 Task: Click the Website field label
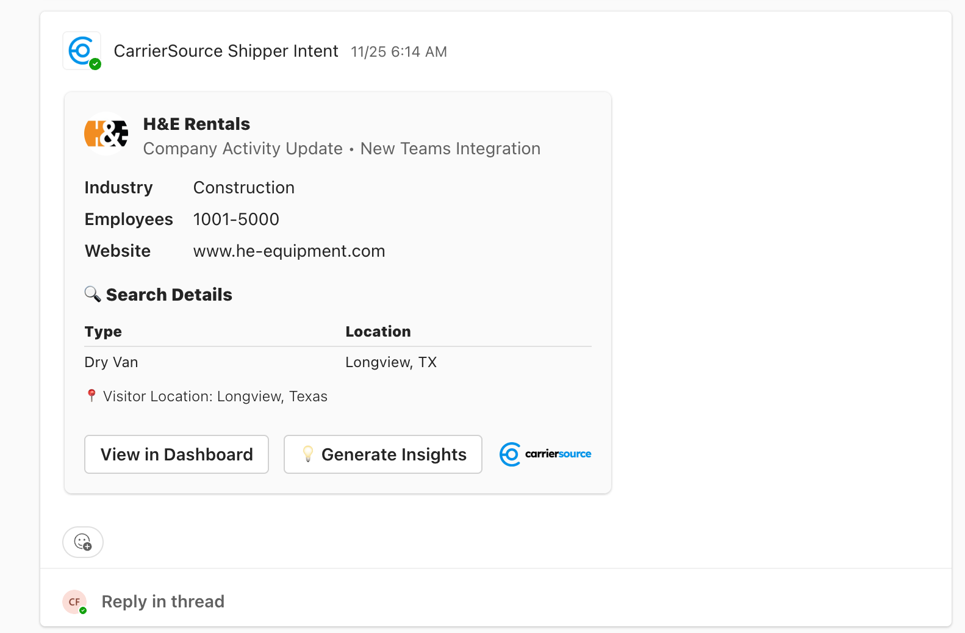(x=118, y=251)
